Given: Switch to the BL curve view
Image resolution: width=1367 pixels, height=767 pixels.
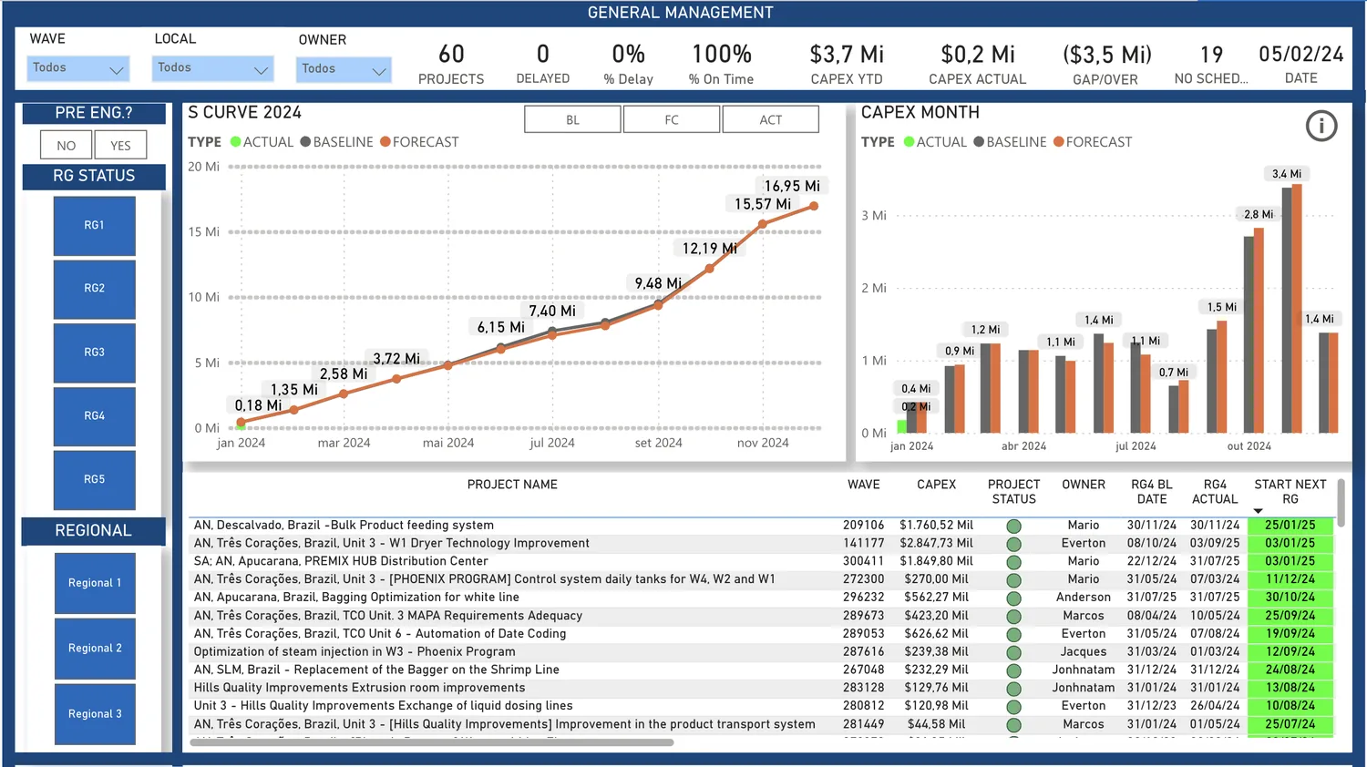Looking at the screenshot, I should 572,119.
